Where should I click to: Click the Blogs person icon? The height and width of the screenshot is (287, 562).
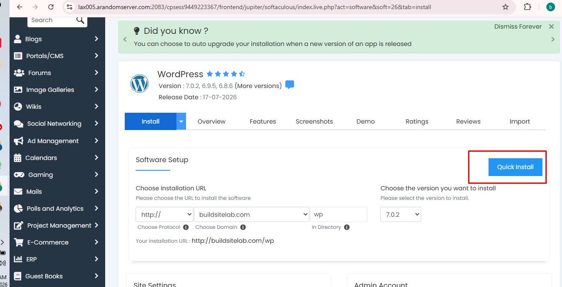coord(17,39)
